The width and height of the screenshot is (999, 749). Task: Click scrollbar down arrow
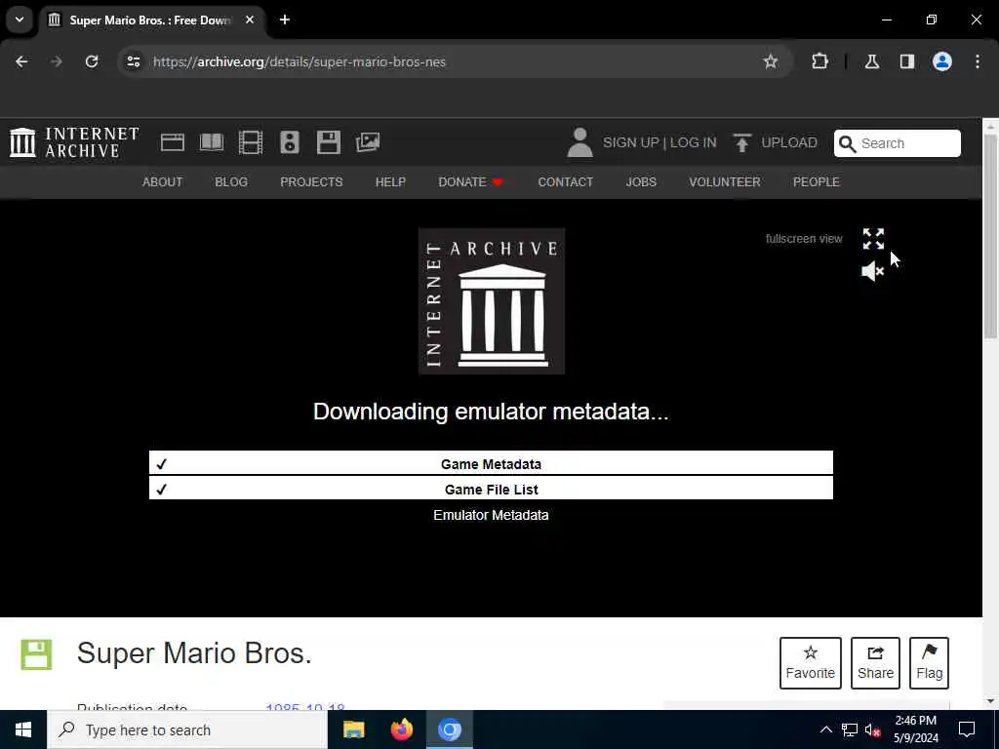click(991, 701)
